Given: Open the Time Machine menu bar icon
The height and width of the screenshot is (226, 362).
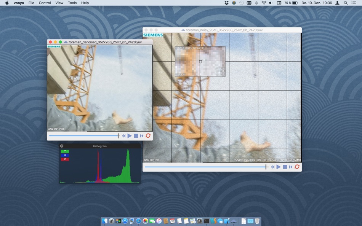Looking at the screenshot, I should [x=241, y=3].
